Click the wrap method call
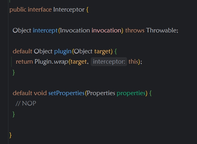 61,61
